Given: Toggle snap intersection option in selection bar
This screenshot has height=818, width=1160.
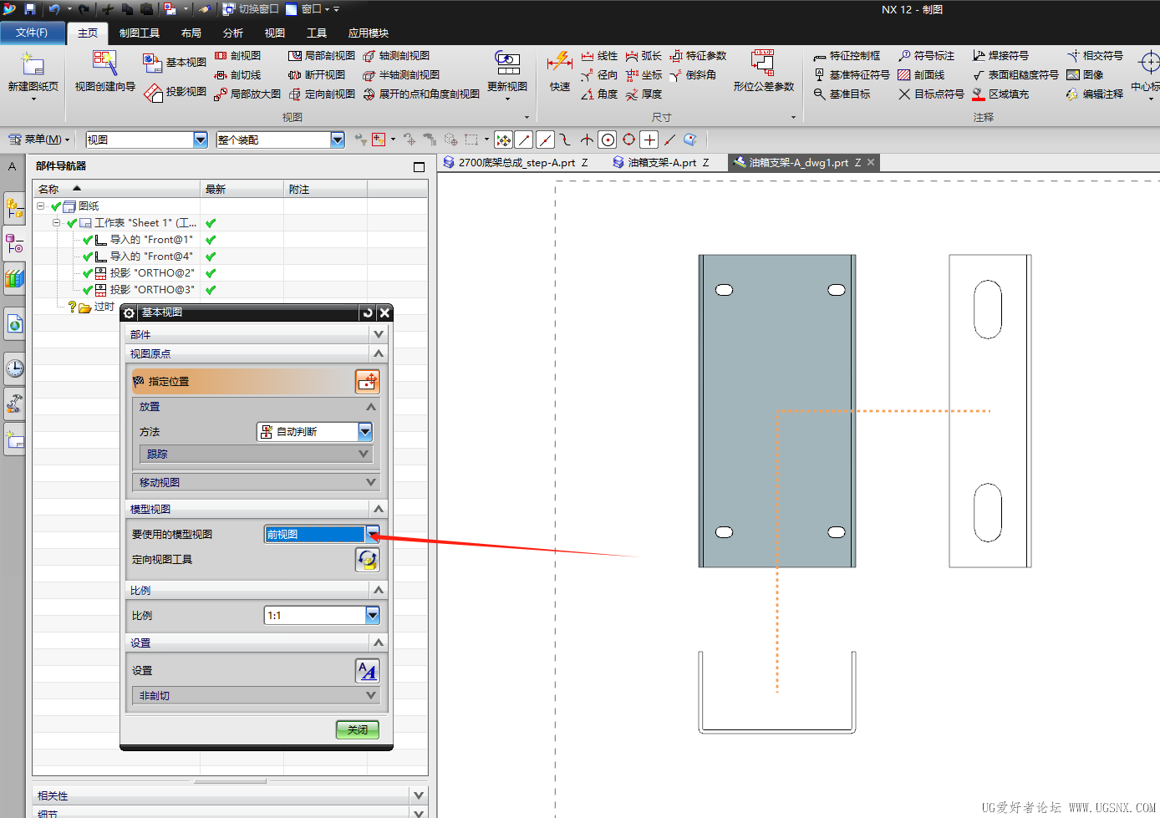Looking at the screenshot, I should point(587,140).
